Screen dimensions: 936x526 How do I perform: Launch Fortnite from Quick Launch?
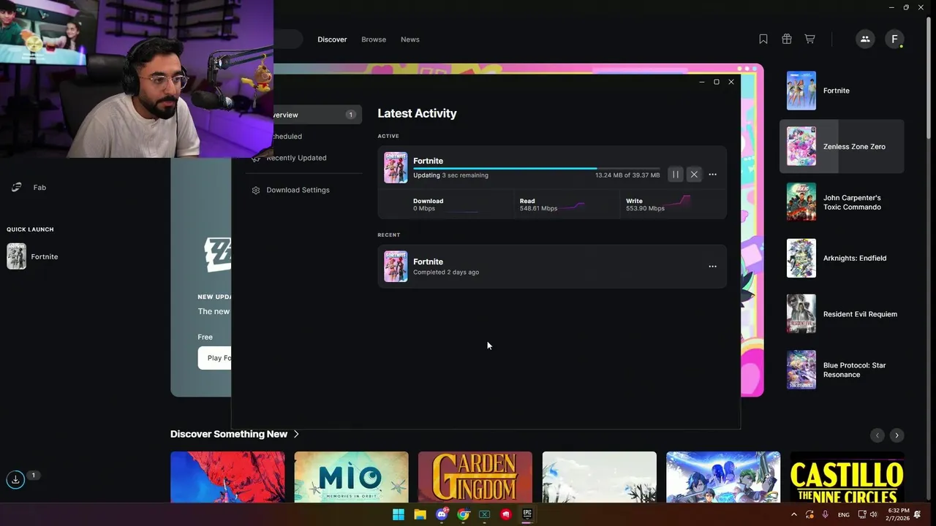44,256
